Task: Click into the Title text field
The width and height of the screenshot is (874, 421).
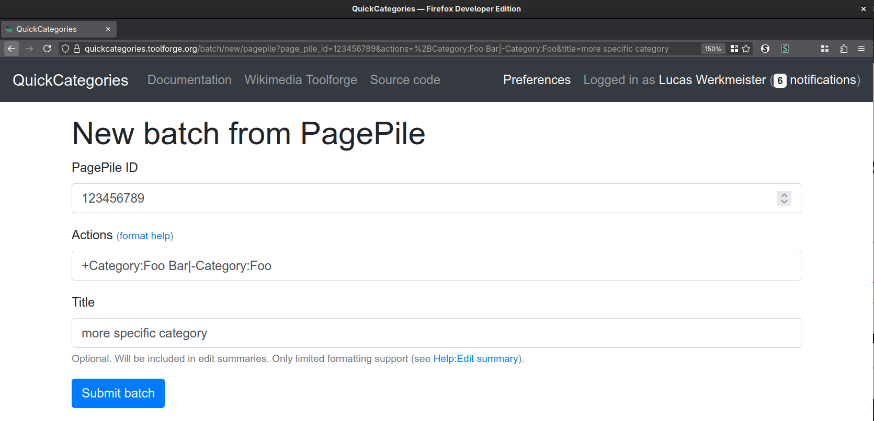Action: (x=436, y=333)
